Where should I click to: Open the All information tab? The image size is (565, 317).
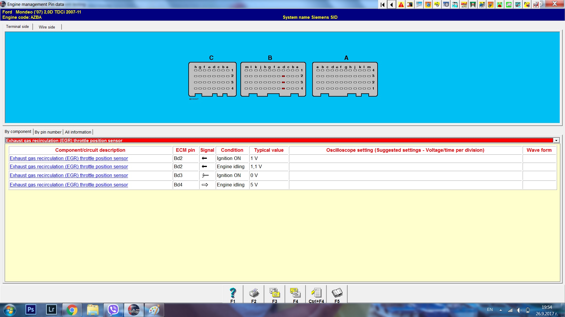click(x=78, y=132)
